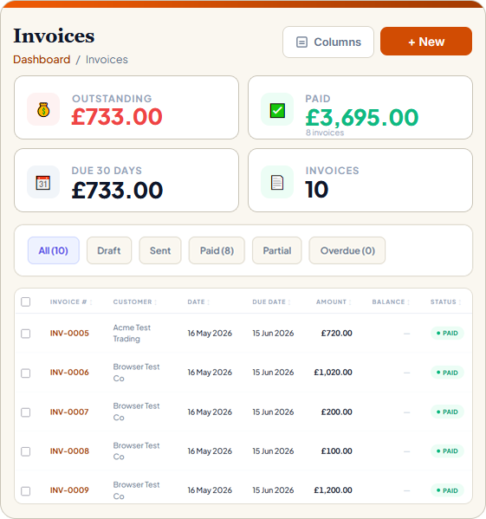Show Sent invoices tab
Screen dimensions: 486x519
[160, 250]
